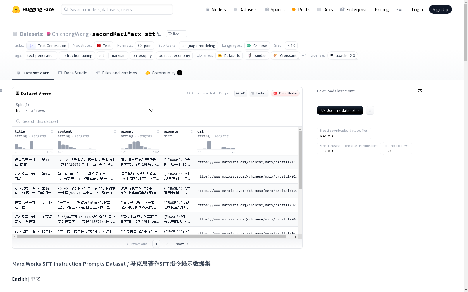468x292 pixels.
Task: Click the Hugging Face logo icon
Action: (x=16, y=9)
